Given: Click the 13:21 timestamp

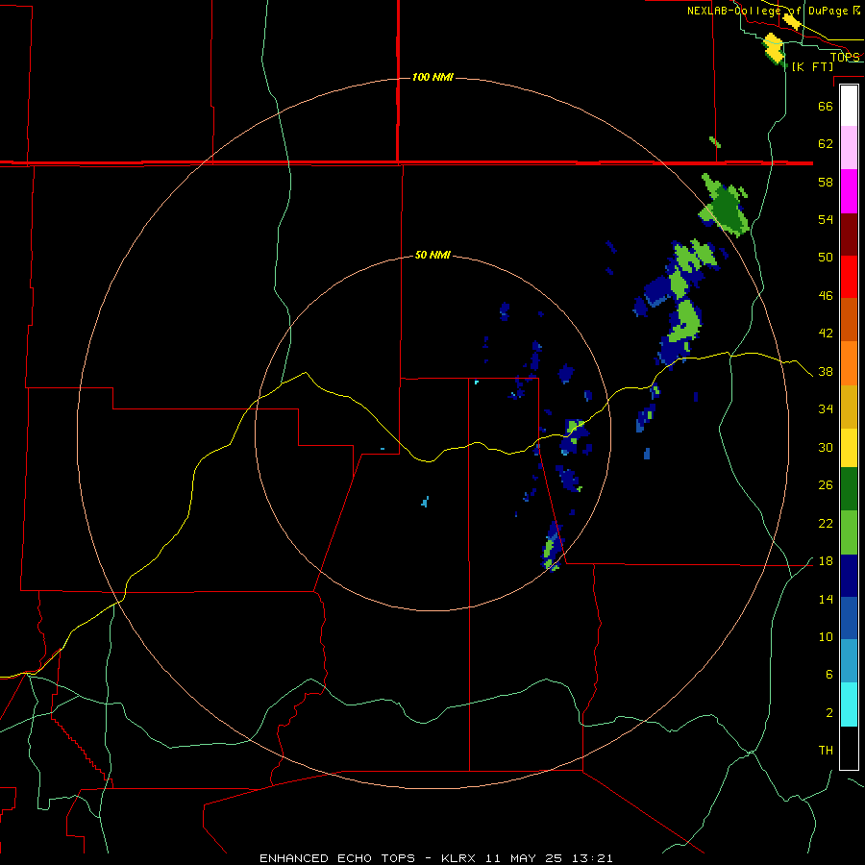Looking at the screenshot, I should click(x=591, y=858).
